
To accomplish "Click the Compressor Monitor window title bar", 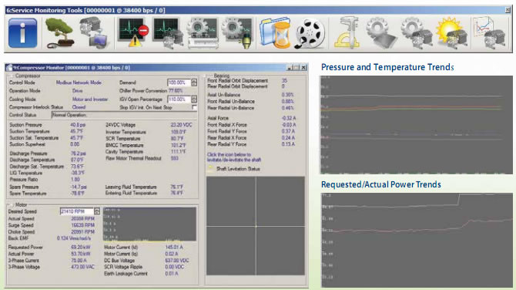I will click(x=156, y=68).
